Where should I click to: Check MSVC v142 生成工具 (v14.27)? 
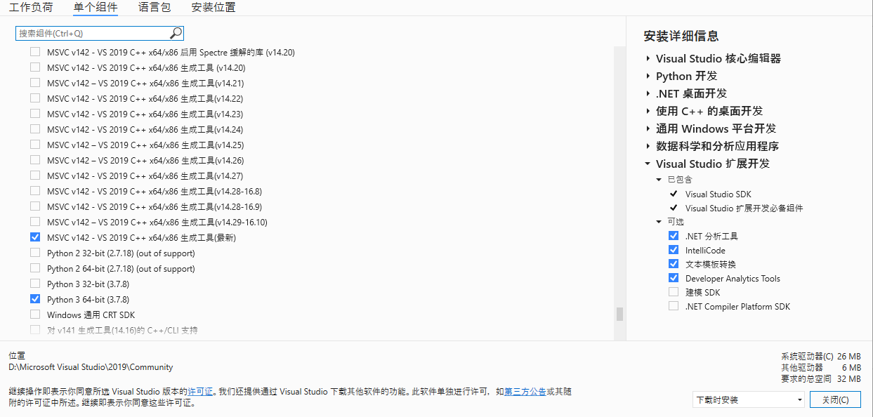35,176
